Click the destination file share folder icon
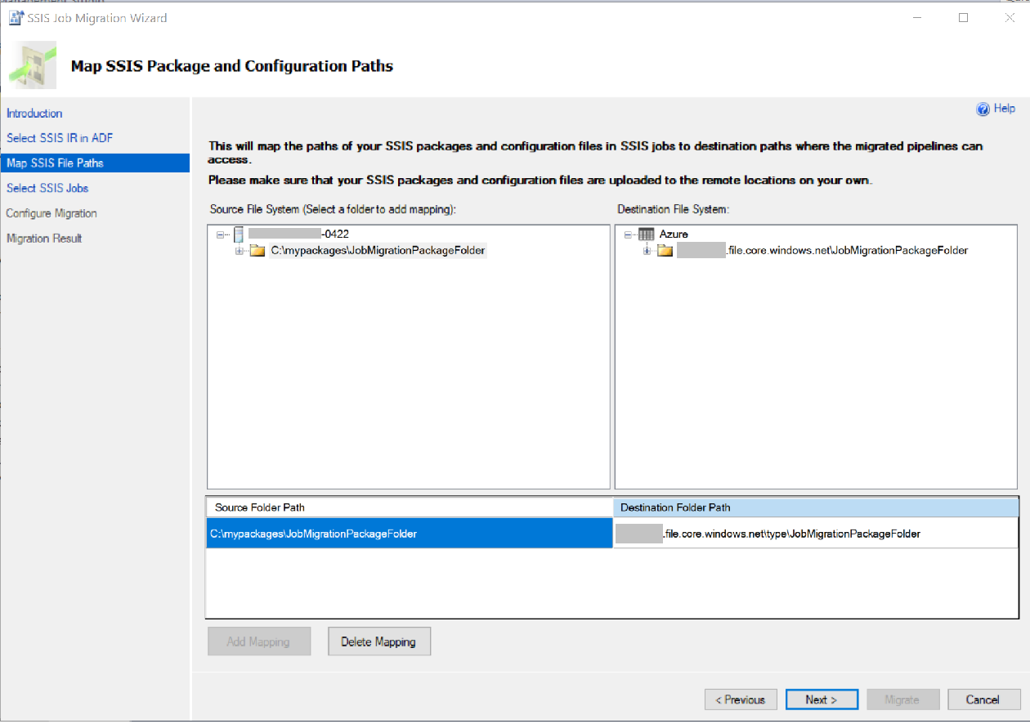Screen dimensions: 1030x724 pyautogui.click(x=665, y=251)
